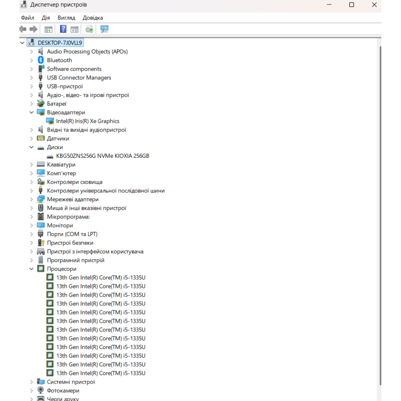Open the Вигляд menu

66,18
